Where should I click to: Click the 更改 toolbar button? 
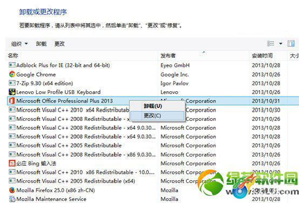(59, 44)
